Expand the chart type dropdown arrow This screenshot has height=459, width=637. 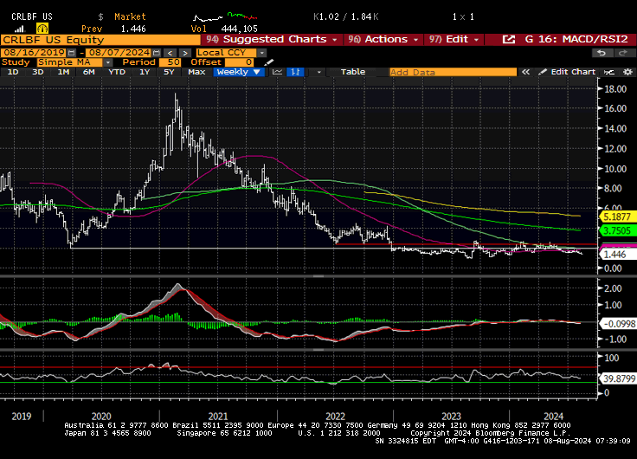[318, 72]
